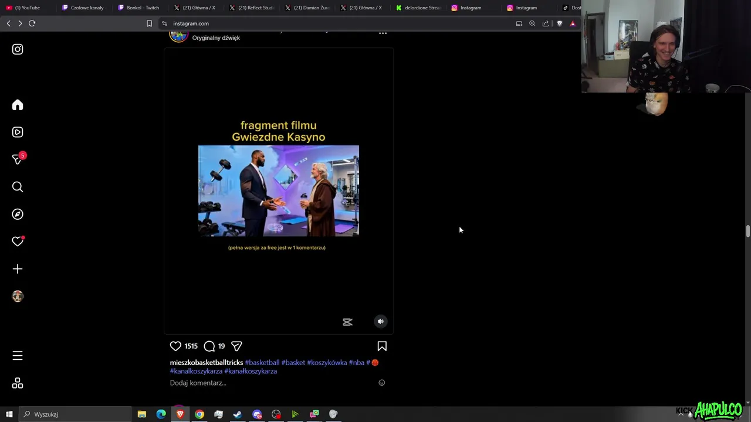Open Brave Shields lion icon
This screenshot has height=422, width=751.
[559, 23]
